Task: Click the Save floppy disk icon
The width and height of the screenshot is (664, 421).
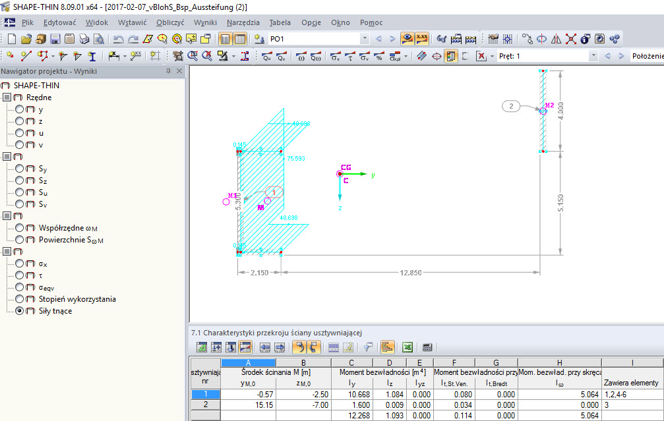Action: (x=55, y=39)
